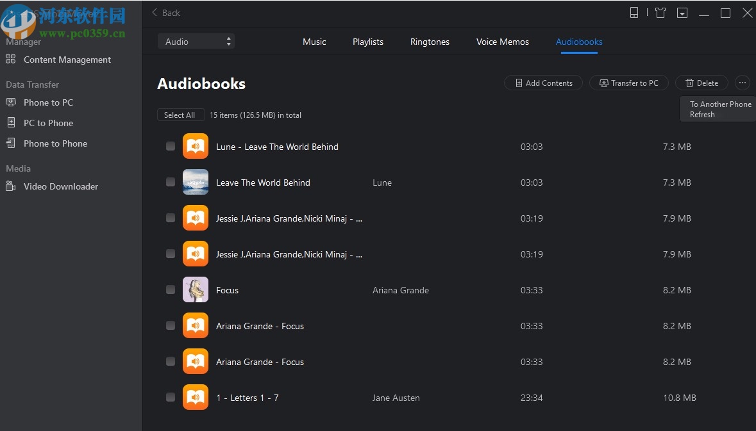The width and height of the screenshot is (756, 431).
Task: Click the Transfer to PC button
Action: point(628,83)
